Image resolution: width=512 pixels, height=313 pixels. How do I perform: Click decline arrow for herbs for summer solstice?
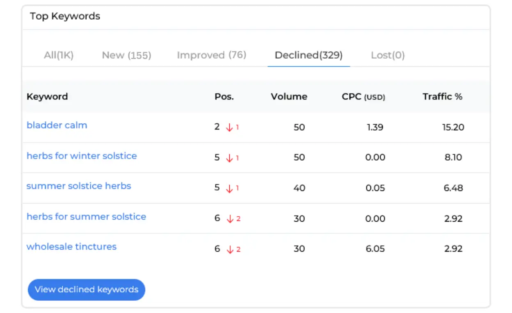click(230, 219)
